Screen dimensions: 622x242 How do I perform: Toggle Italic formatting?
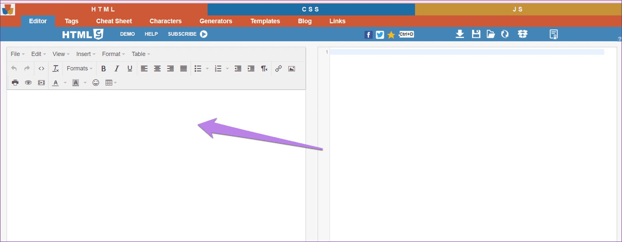pyautogui.click(x=117, y=69)
